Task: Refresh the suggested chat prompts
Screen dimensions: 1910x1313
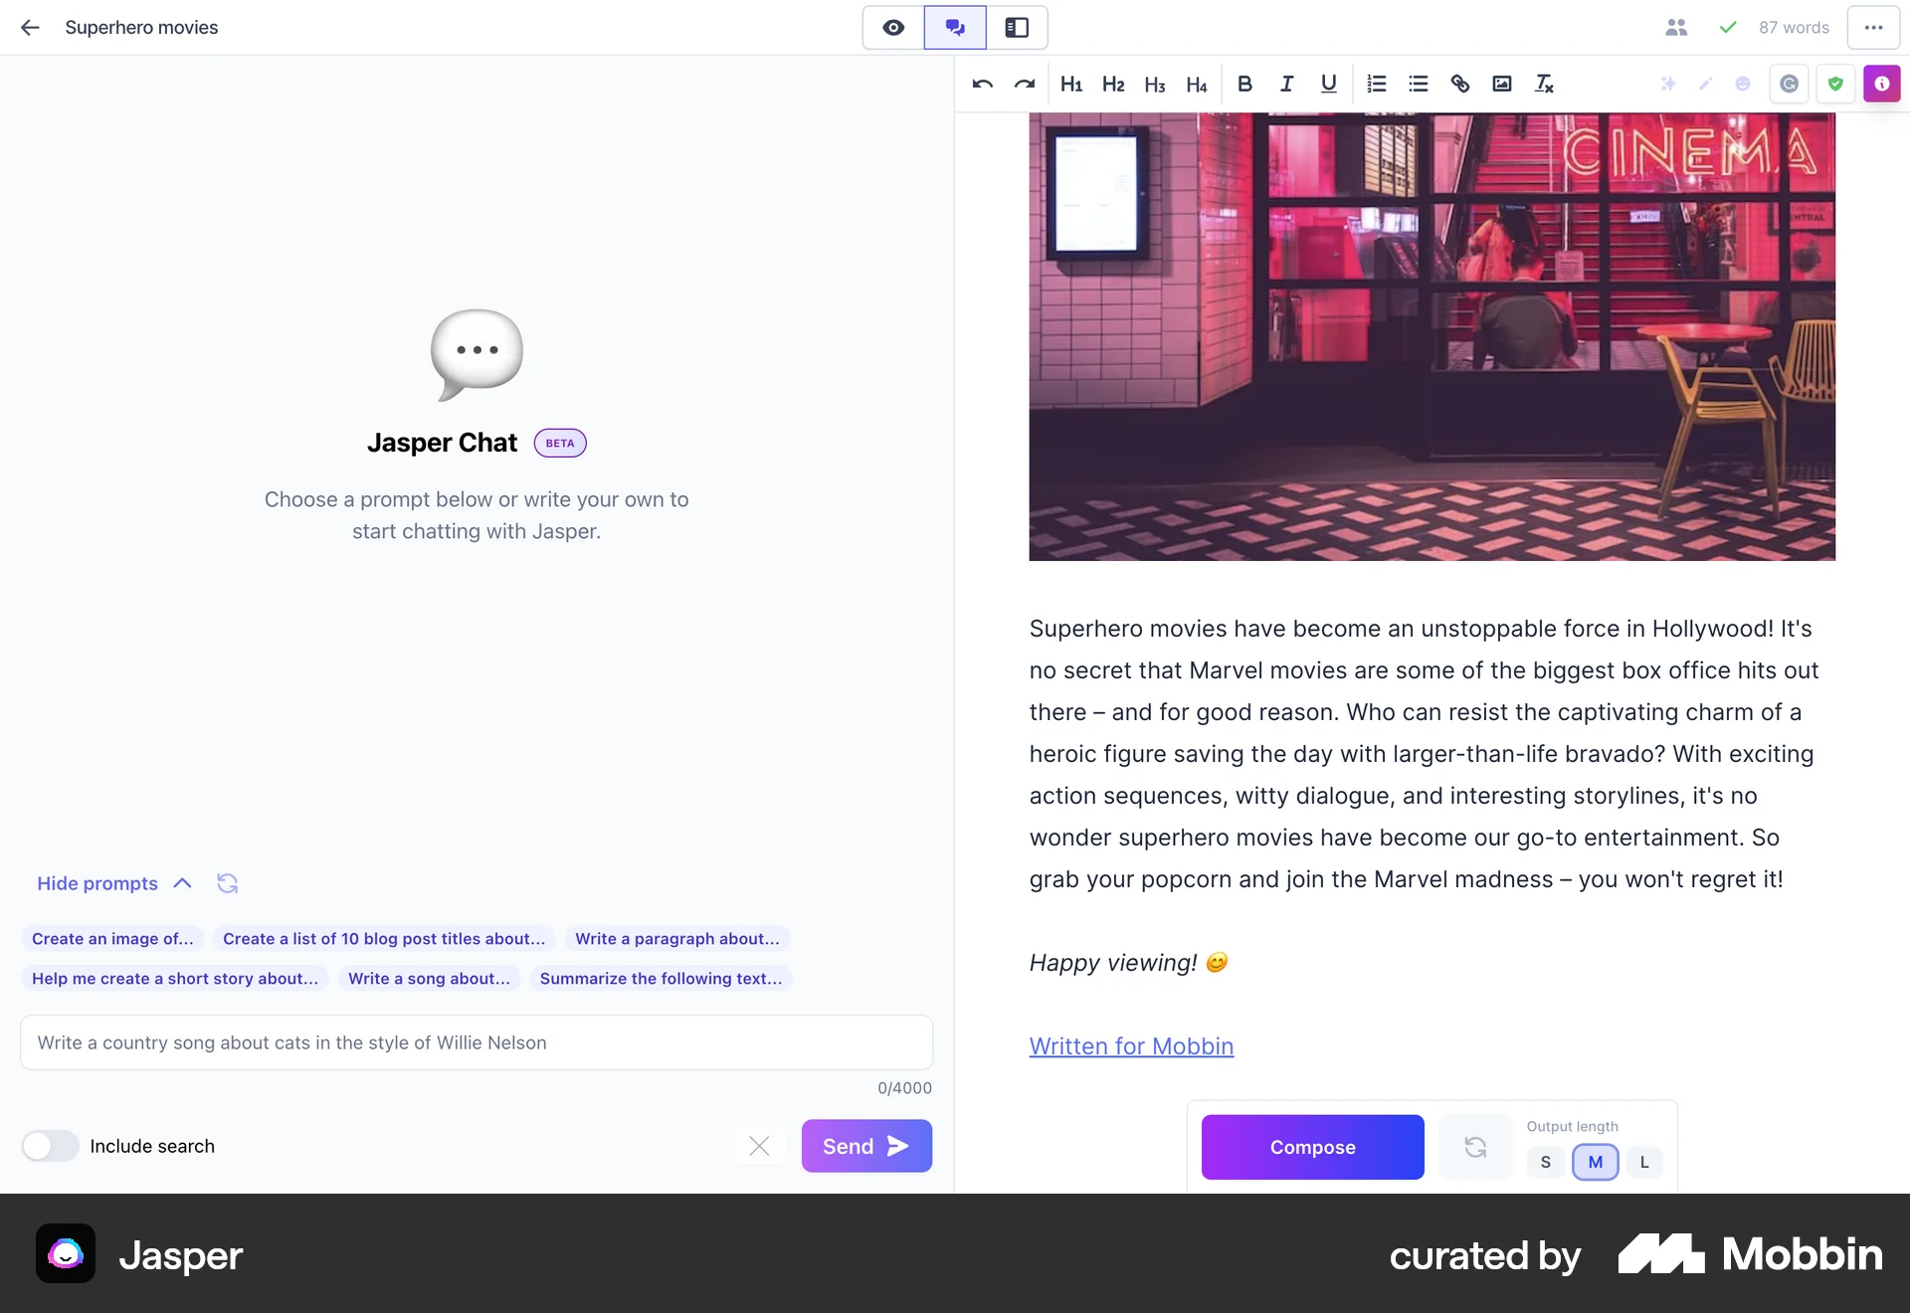Action: tap(228, 883)
